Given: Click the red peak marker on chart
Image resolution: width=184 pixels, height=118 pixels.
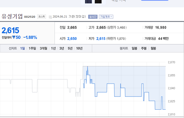Looking at the screenshot, I should click(x=88, y=66).
